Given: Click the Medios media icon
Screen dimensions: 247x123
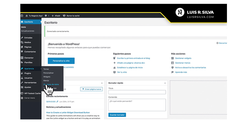Looking at the screenshot, I should click(22, 42).
